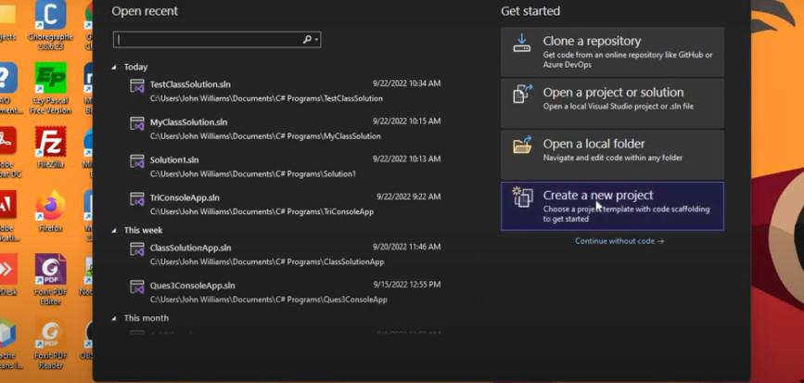Click path ending in C# Programs\TriConsoleApp

coord(262,211)
